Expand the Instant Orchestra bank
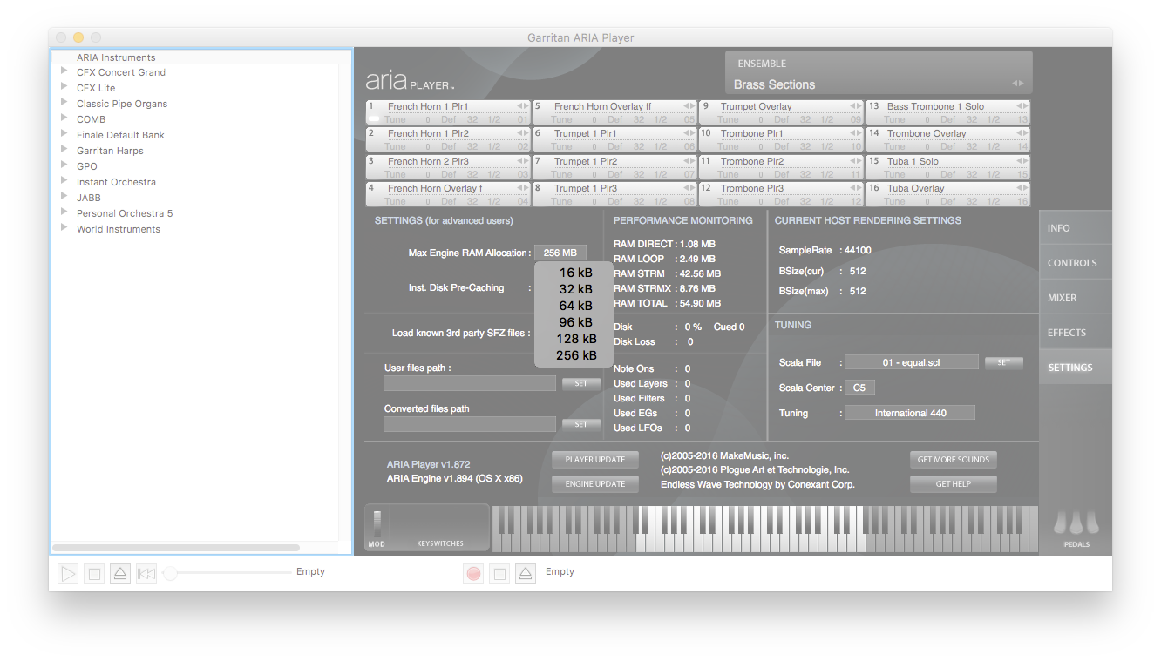Image resolution: width=1161 pixels, height=661 pixels. point(64,182)
